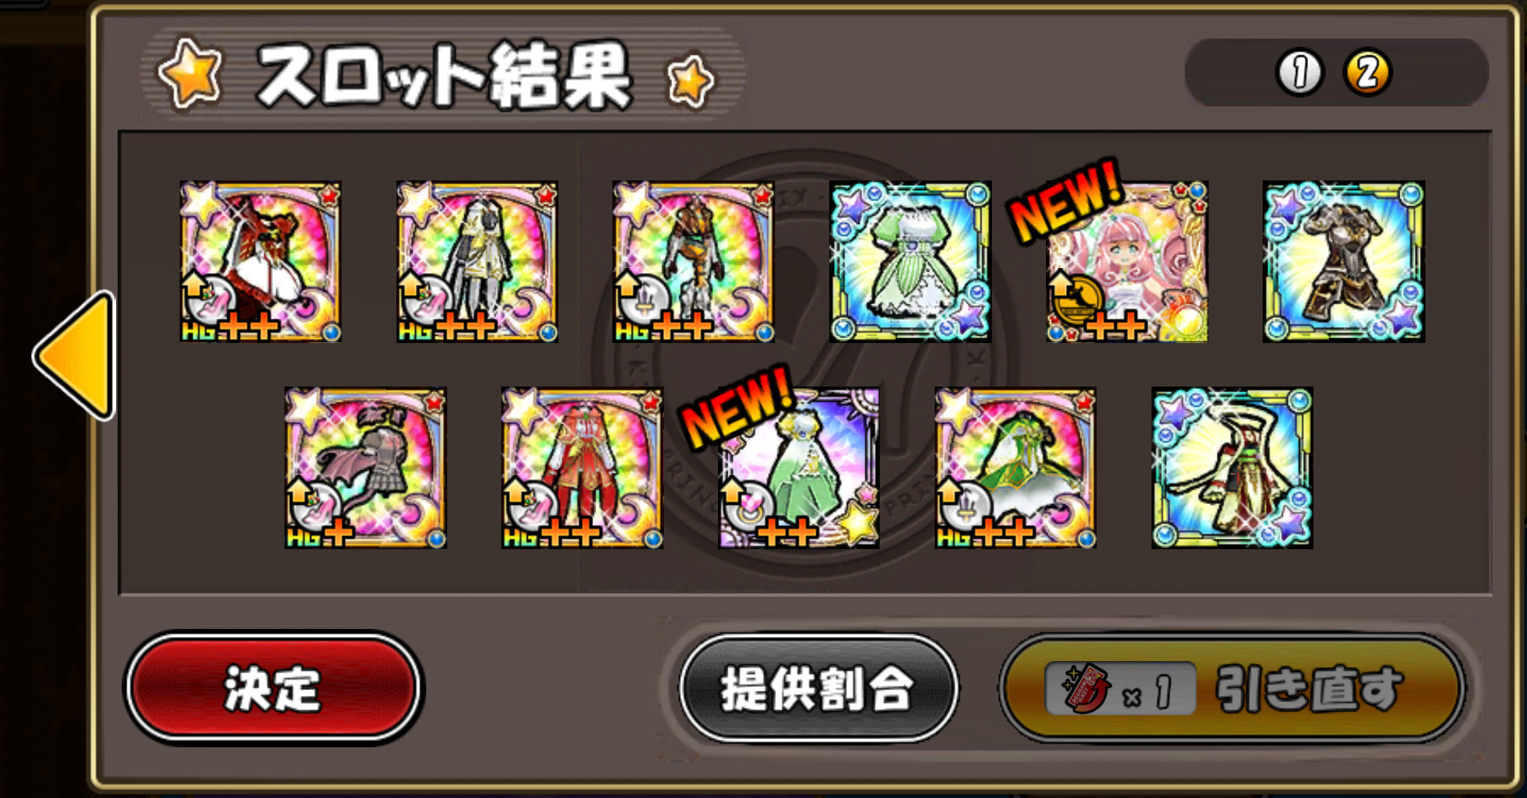Tap the redraw ticket icon
The height and width of the screenshot is (798, 1527).
pyautogui.click(x=1085, y=689)
